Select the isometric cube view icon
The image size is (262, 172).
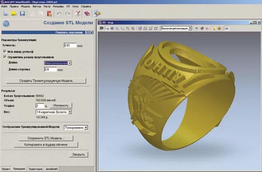[140, 28]
